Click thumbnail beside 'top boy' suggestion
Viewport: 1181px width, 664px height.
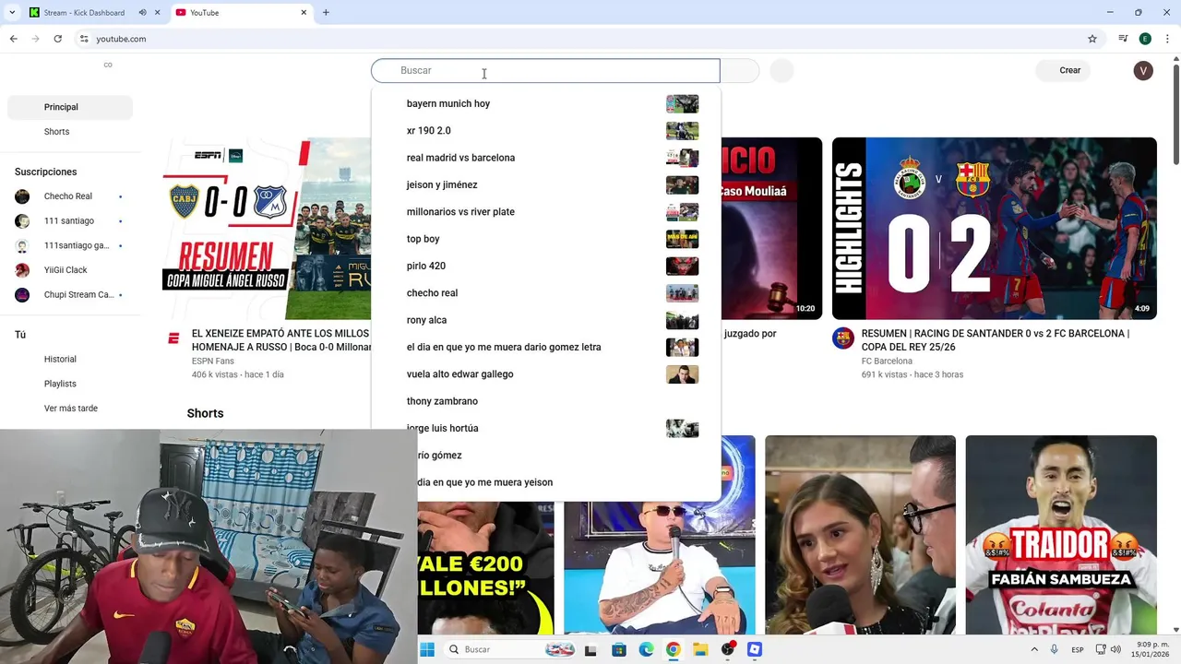pyautogui.click(x=682, y=239)
